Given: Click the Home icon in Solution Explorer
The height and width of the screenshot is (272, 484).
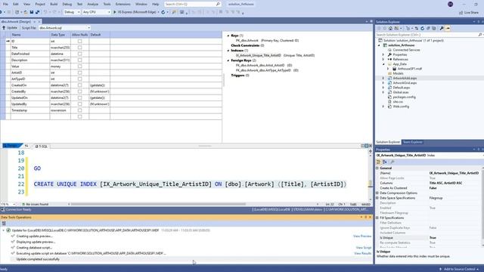Looking at the screenshot, I should click(390, 29).
